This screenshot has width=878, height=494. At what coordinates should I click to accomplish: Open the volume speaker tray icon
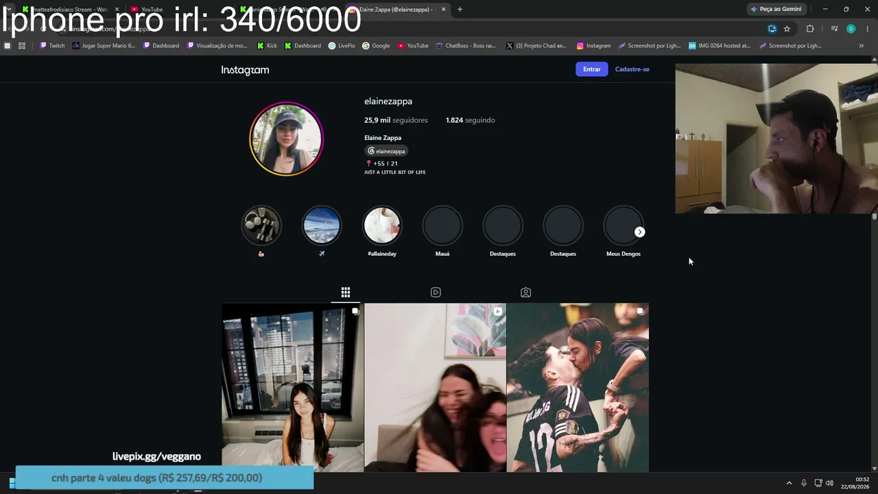tap(830, 483)
